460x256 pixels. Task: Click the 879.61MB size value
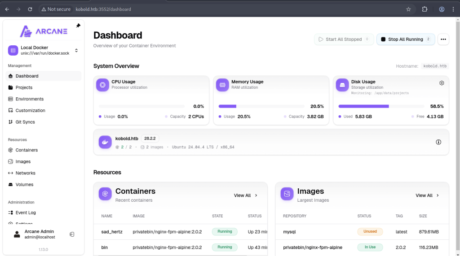tap(429, 232)
